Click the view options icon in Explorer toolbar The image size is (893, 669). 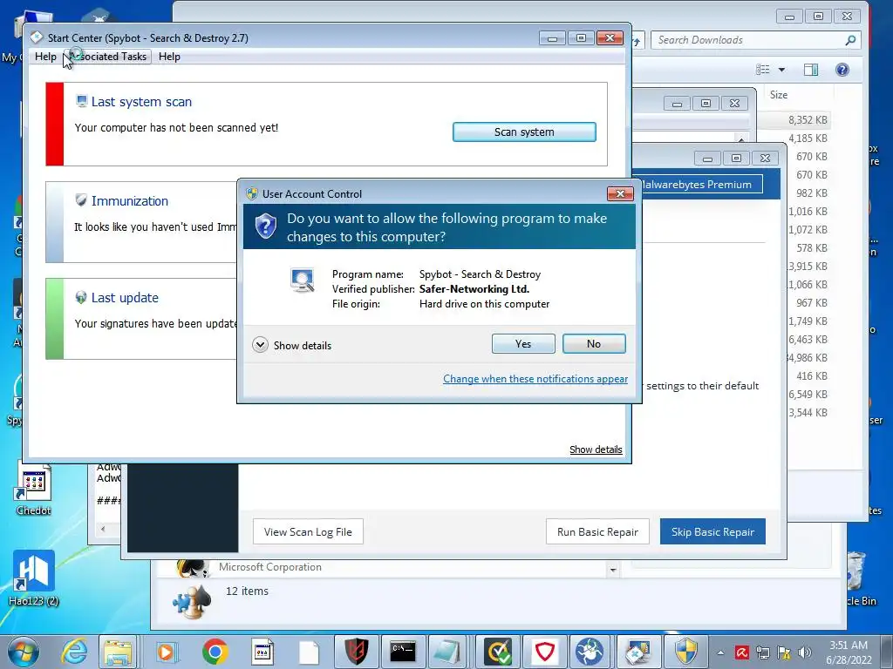click(762, 70)
